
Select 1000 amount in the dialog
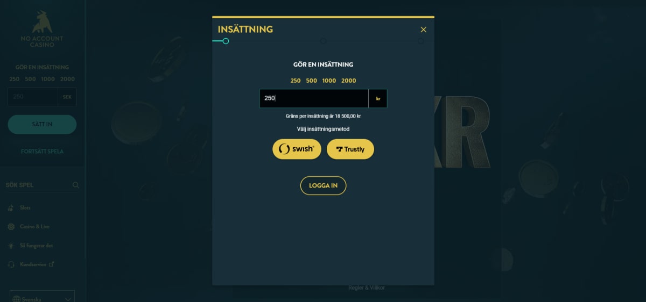point(329,81)
